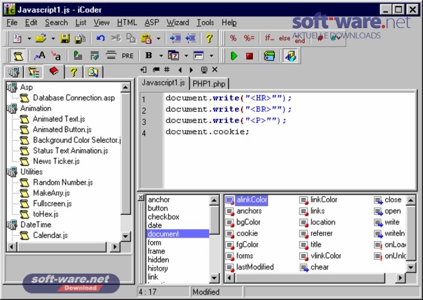Select Animated Text.js snippet
Viewport: 423px width, 300px height.
pos(59,119)
